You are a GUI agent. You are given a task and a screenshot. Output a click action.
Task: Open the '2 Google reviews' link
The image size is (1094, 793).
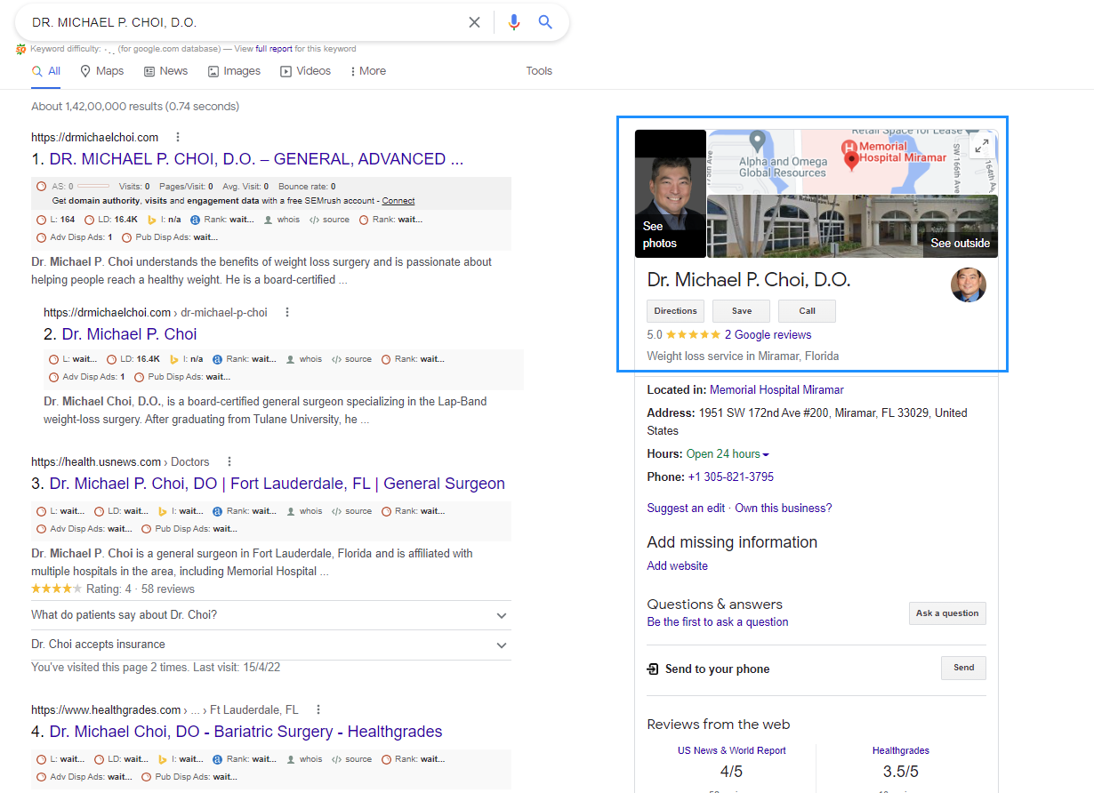pyautogui.click(x=768, y=335)
